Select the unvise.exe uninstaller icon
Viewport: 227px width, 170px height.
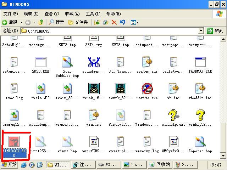point(147,89)
